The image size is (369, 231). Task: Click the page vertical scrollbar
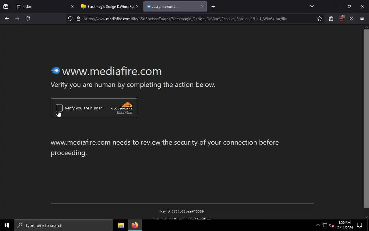click(x=366, y=118)
